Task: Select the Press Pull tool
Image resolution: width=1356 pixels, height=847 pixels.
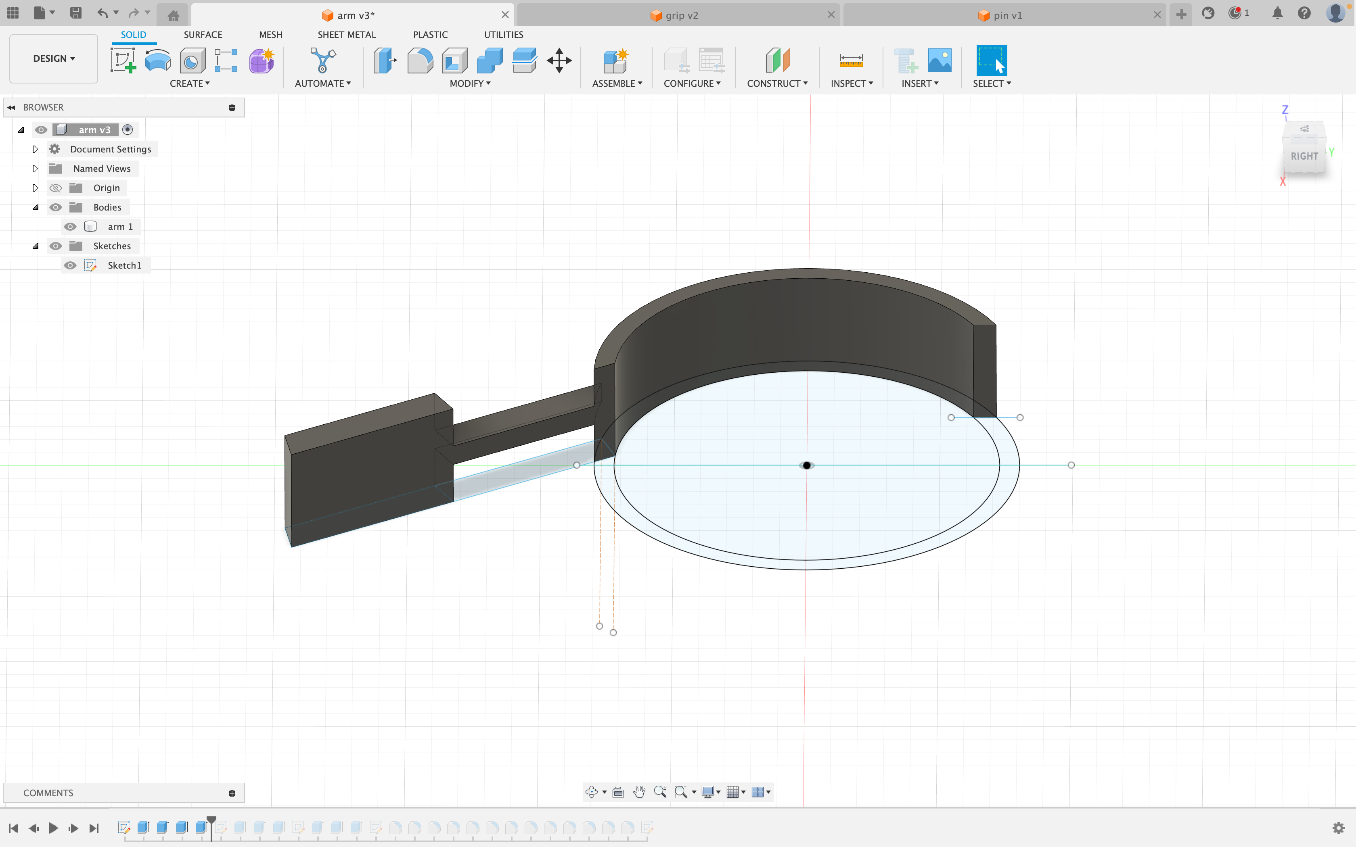Action: click(x=385, y=60)
